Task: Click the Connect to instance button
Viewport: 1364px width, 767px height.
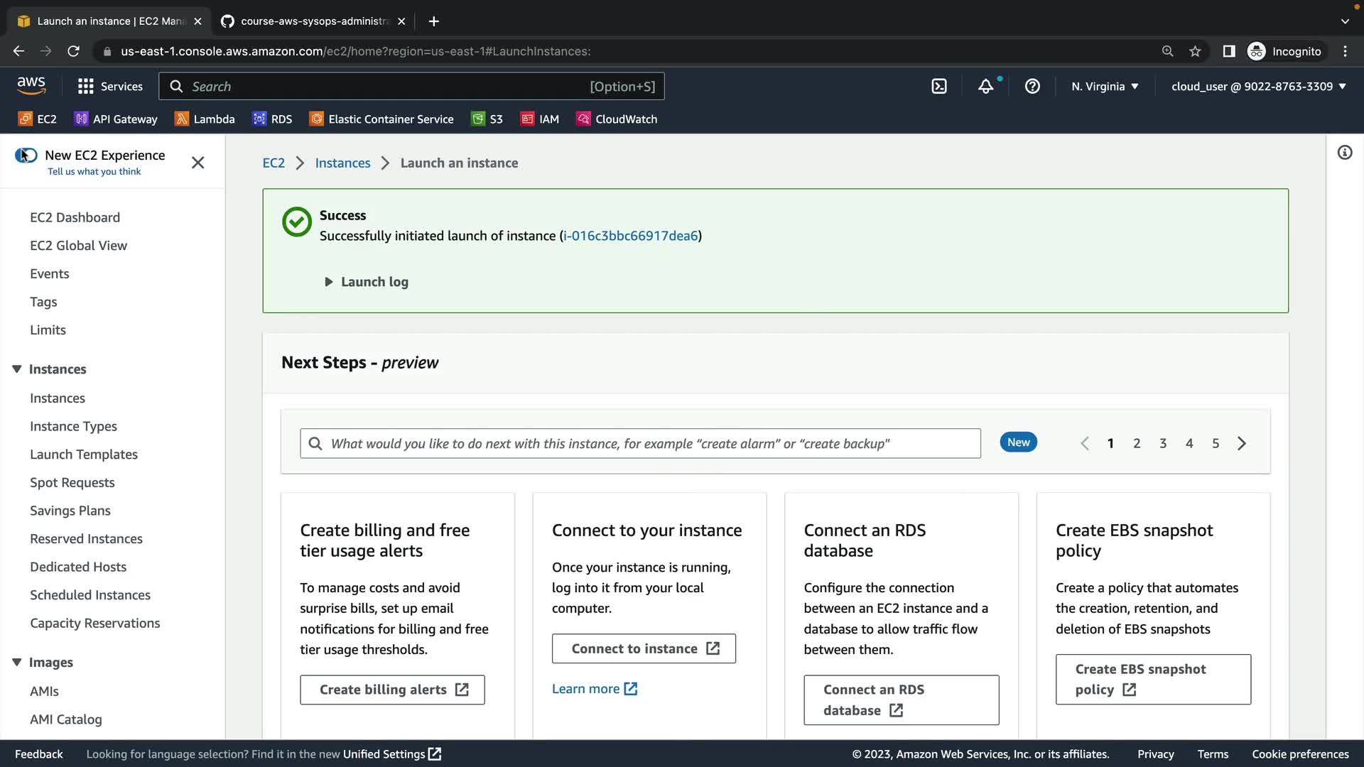Action: [x=644, y=648]
